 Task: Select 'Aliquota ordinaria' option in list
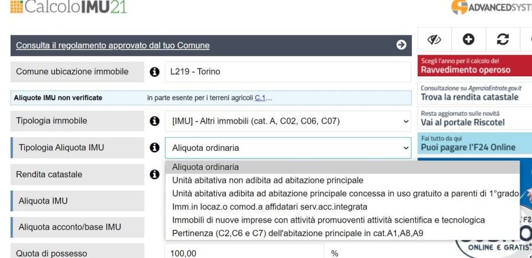[x=205, y=167]
